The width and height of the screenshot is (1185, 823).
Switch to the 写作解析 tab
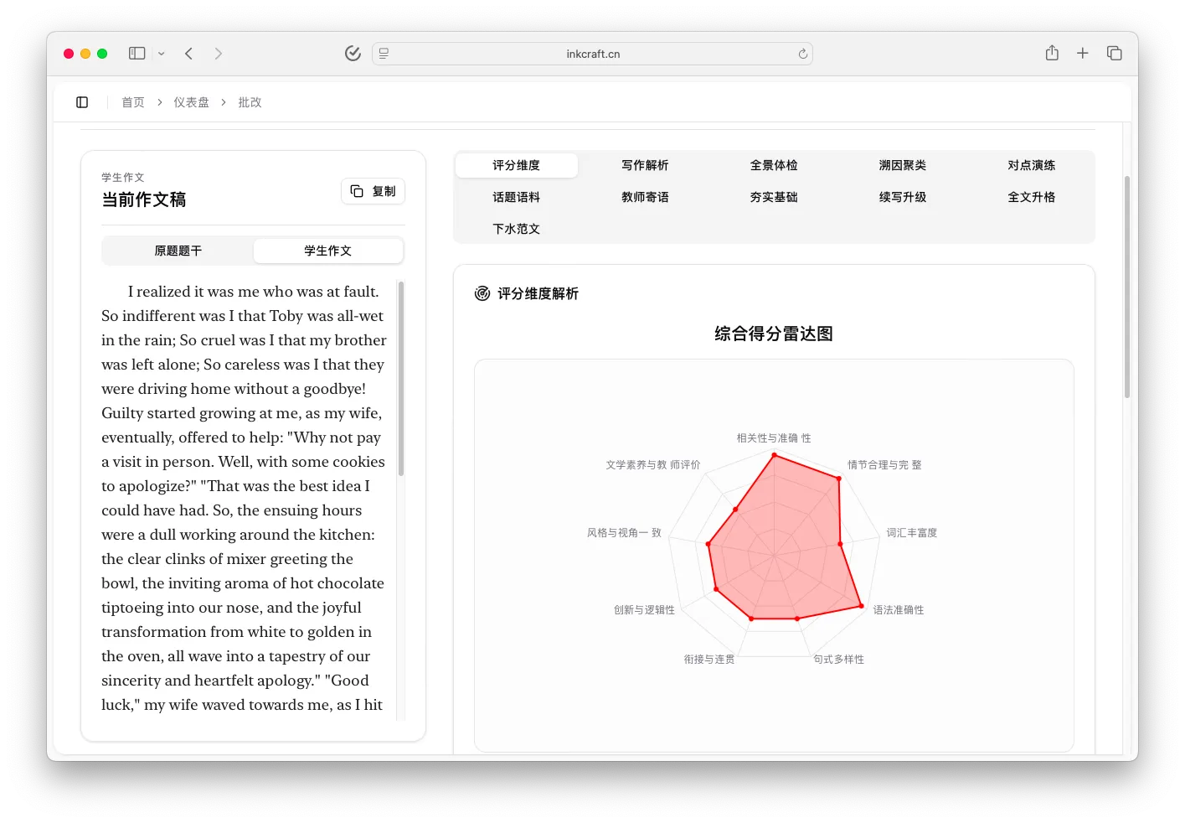click(645, 165)
